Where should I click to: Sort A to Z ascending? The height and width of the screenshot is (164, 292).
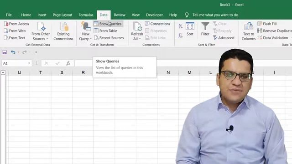181,26
